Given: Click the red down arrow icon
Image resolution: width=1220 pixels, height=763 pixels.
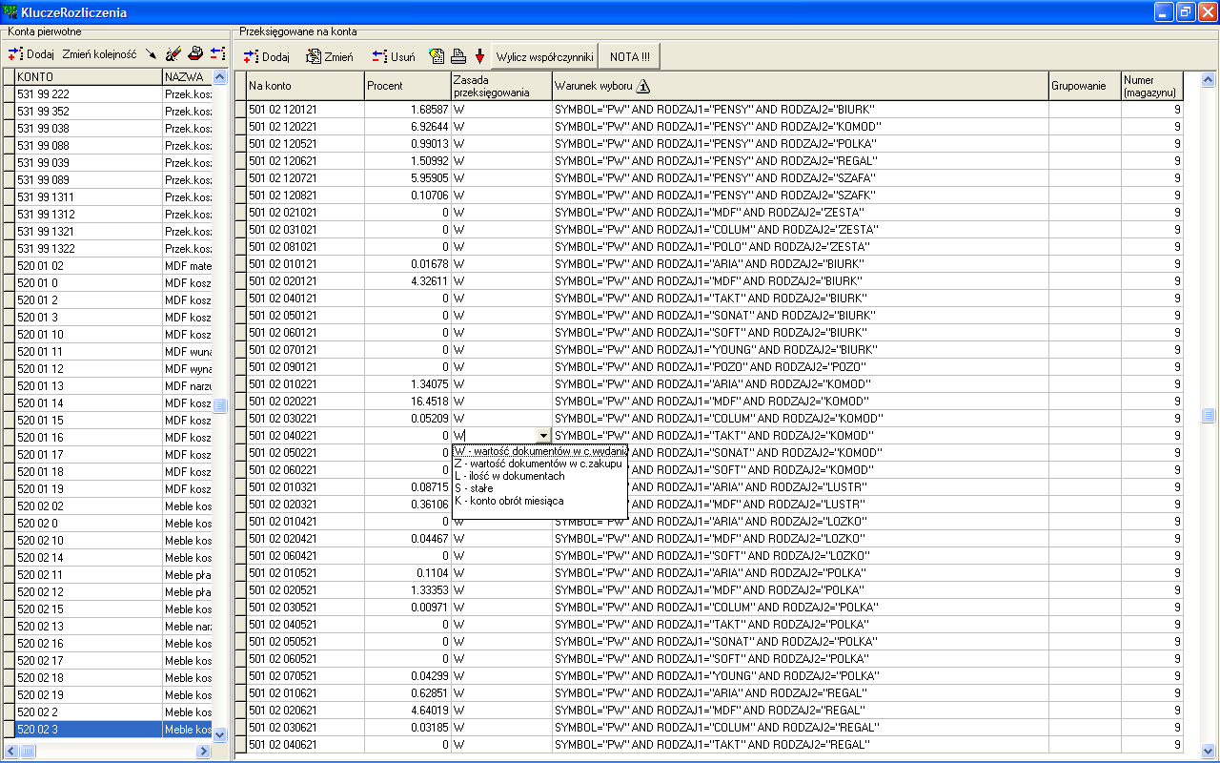Looking at the screenshot, I should (480, 56).
